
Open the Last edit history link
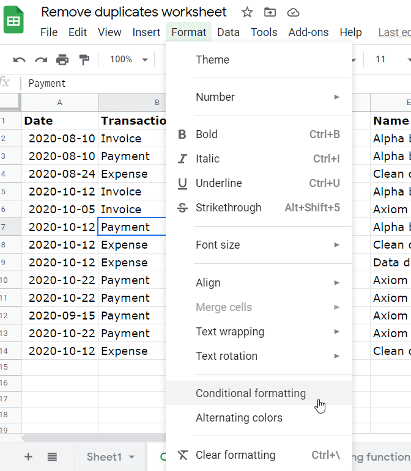(394, 32)
